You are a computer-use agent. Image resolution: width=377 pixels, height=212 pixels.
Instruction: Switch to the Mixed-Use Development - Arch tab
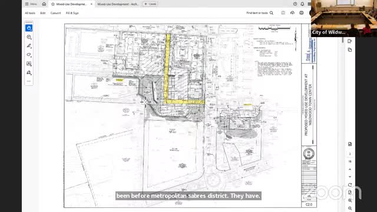(118, 4)
